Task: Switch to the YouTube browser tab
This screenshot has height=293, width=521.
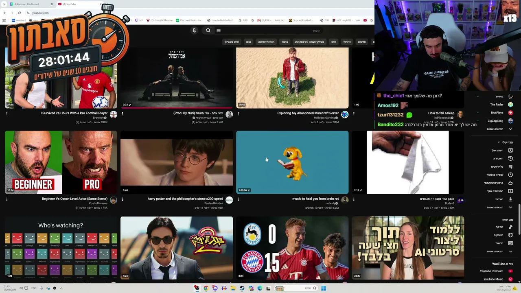Action: [x=79, y=4]
